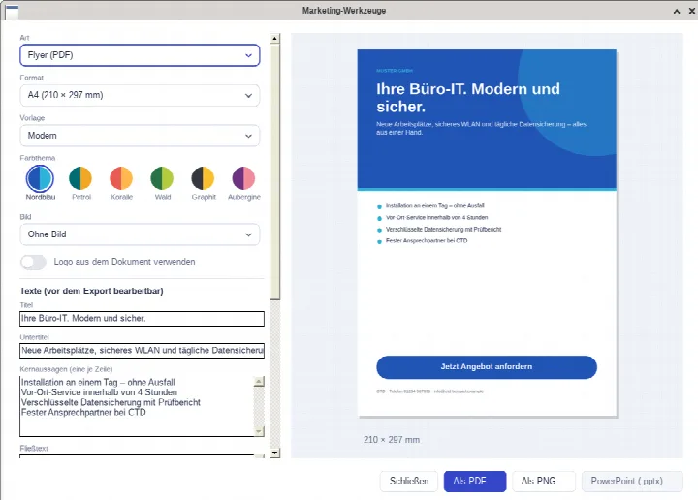
Task: Click the left panel scrollbar down arrow
Action: (275, 453)
